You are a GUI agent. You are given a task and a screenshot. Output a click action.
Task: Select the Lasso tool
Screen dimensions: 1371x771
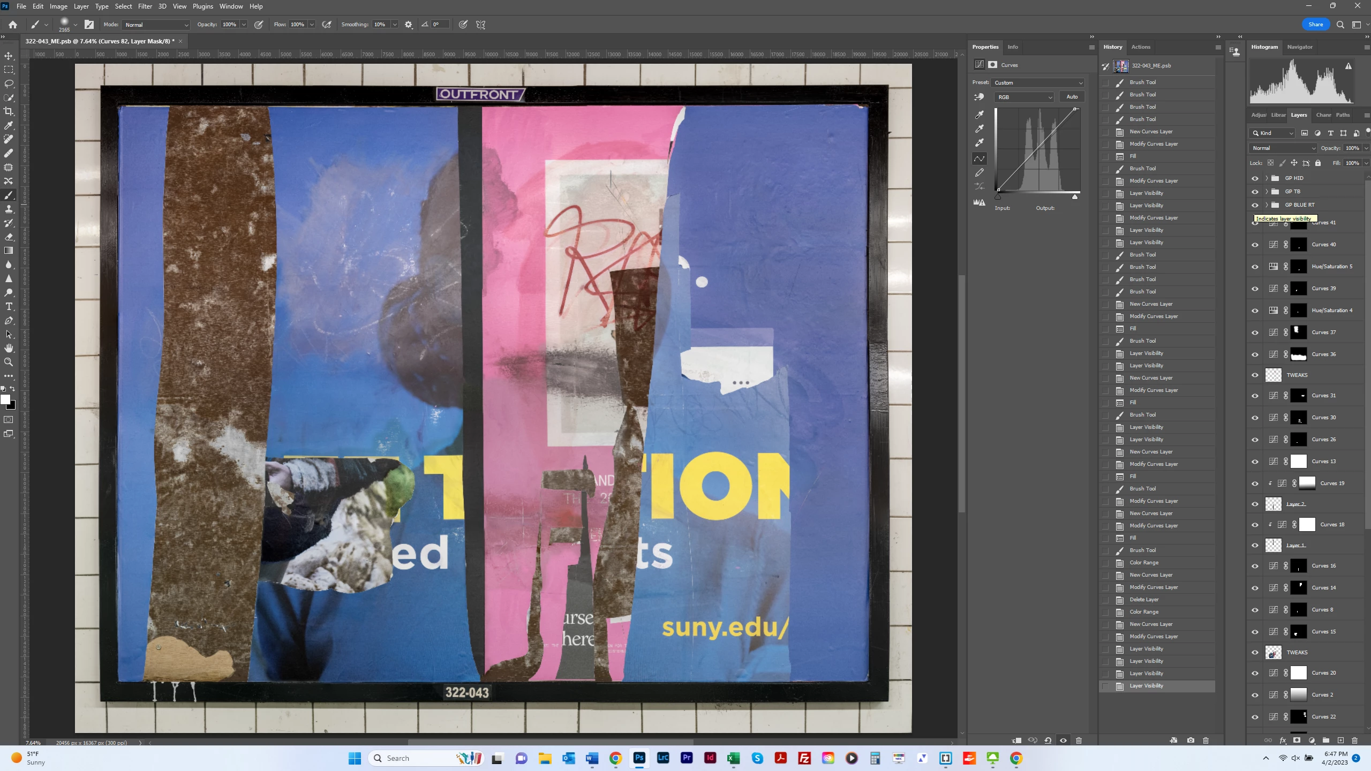[9, 84]
